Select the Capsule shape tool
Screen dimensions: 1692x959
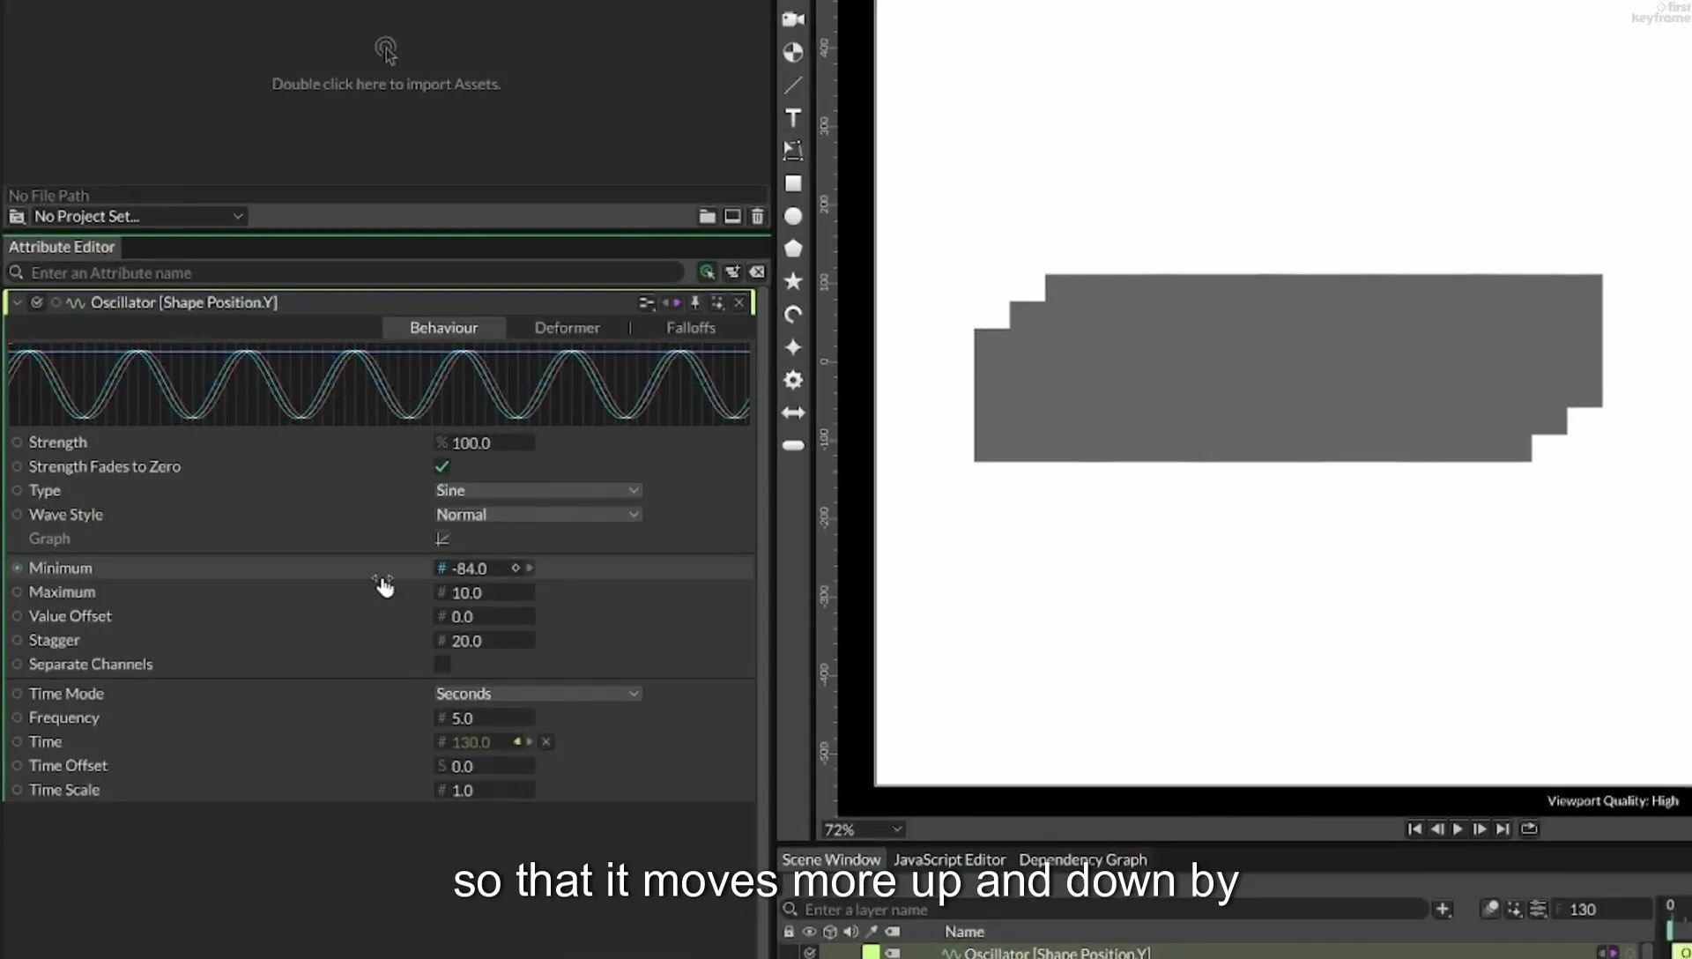click(793, 445)
